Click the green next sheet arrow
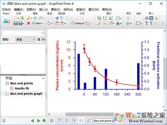 (39, 121)
